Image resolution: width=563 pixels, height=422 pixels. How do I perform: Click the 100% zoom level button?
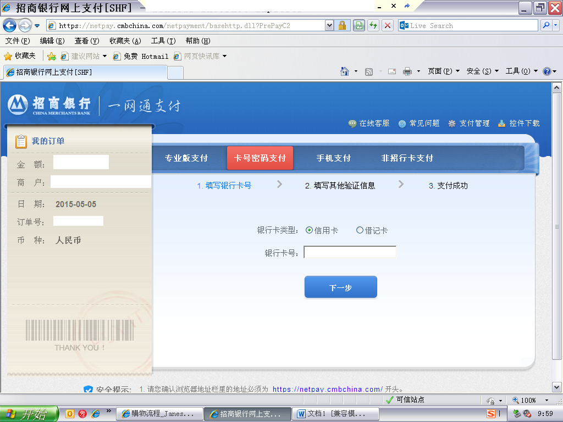525,400
